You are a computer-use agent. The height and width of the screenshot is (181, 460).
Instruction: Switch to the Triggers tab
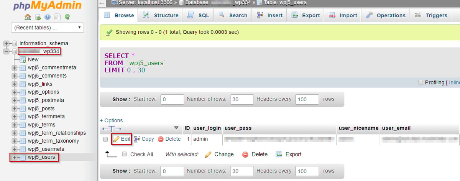431,15
